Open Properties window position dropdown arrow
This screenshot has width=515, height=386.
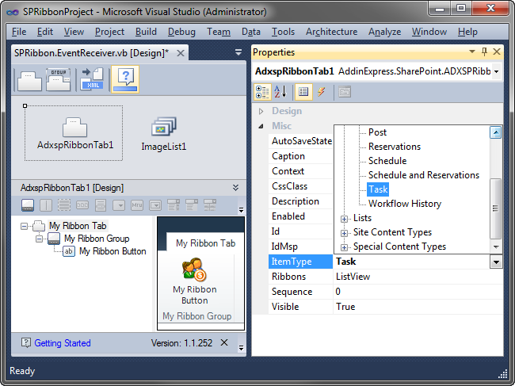472,52
